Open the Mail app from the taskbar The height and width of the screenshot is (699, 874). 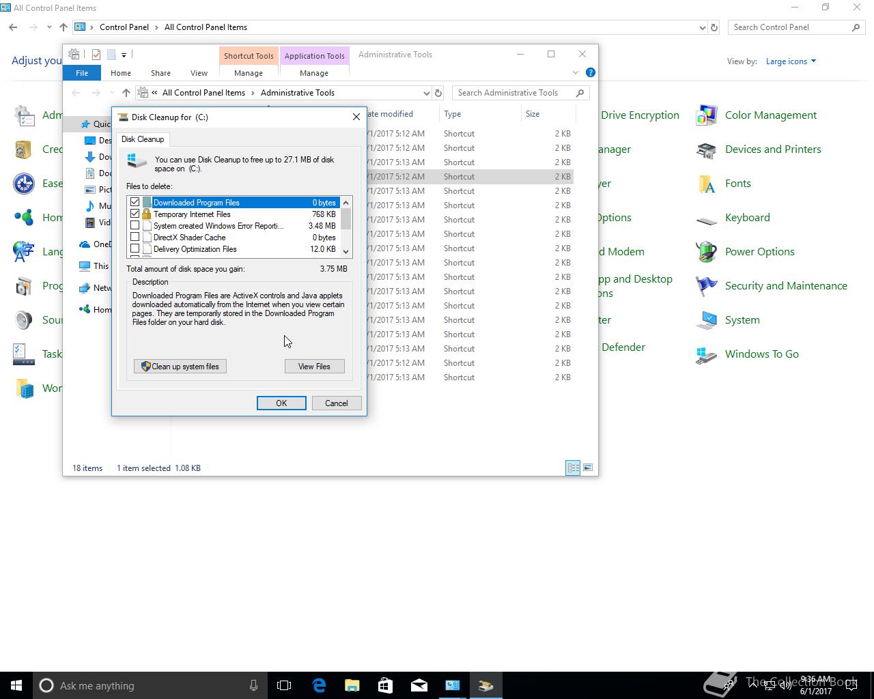pos(419,685)
